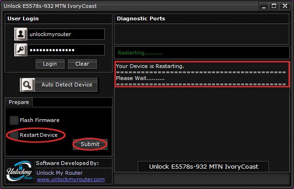Switch to the Prepare tab
Viewport: 294px width, 189px height.
point(19,102)
